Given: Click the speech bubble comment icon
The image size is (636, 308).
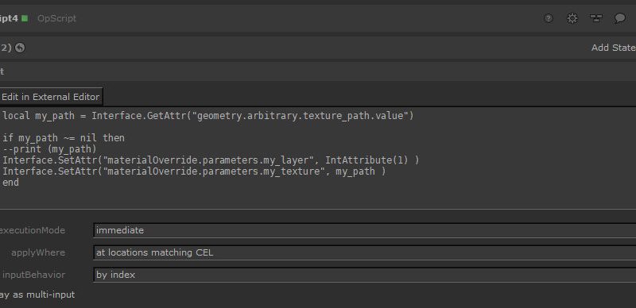Looking at the screenshot, I should coord(620,18).
